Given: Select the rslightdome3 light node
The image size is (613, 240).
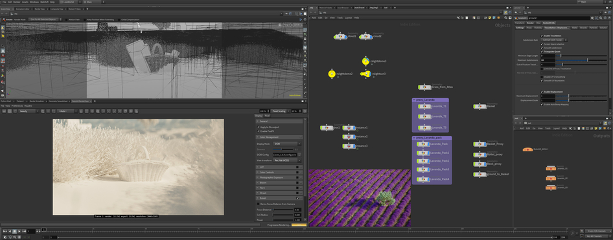Looking at the screenshot, I should (x=365, y=61).
